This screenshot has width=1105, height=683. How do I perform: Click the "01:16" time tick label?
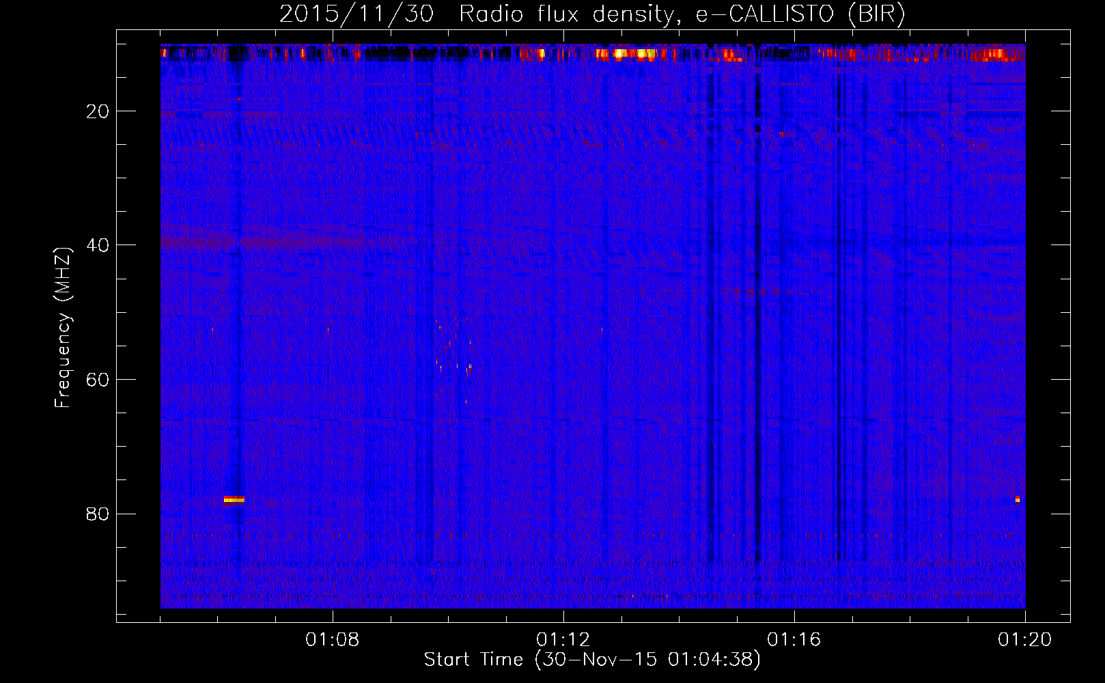[x=794, y=640]
